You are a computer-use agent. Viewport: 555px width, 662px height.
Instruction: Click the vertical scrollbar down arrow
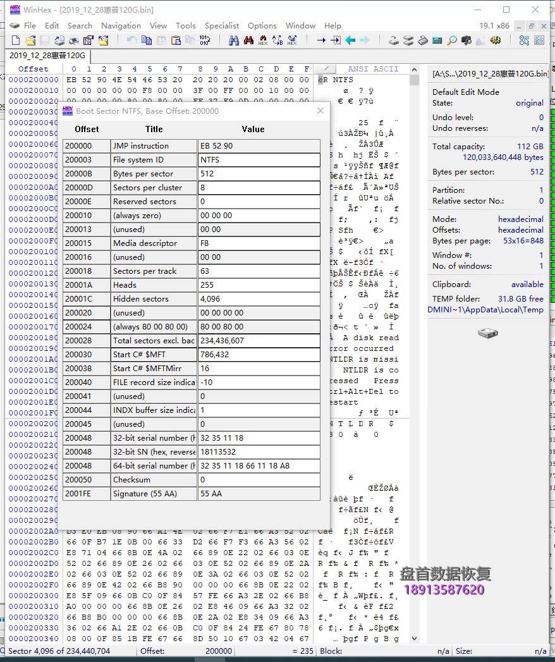[x=414, y=639]
